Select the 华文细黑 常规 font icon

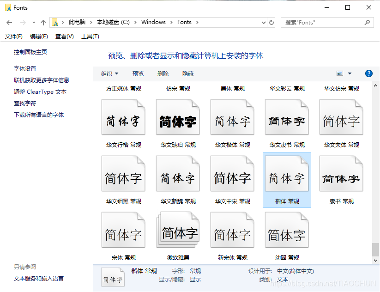123,173
